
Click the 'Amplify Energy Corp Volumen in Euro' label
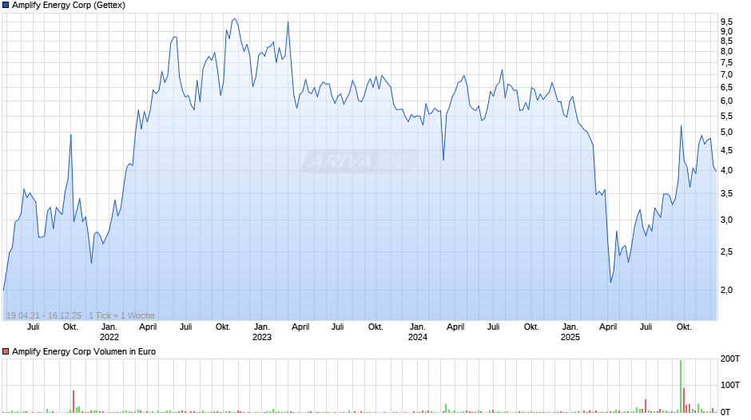(x=84, y=351)
